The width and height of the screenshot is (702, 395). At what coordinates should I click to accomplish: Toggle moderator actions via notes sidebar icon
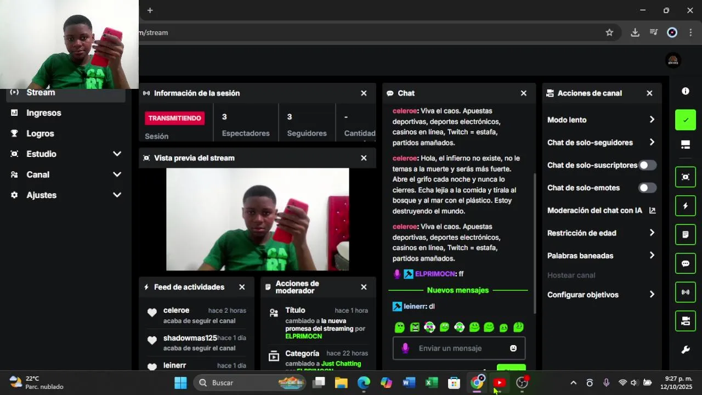(686, 235)
